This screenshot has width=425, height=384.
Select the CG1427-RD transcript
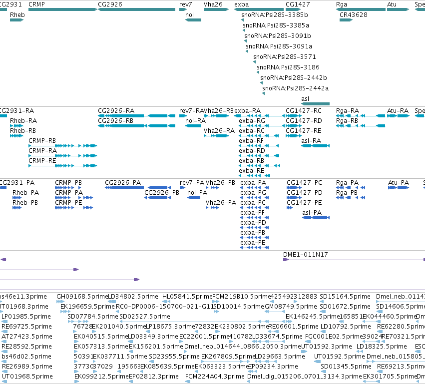[x=294, y=126]
